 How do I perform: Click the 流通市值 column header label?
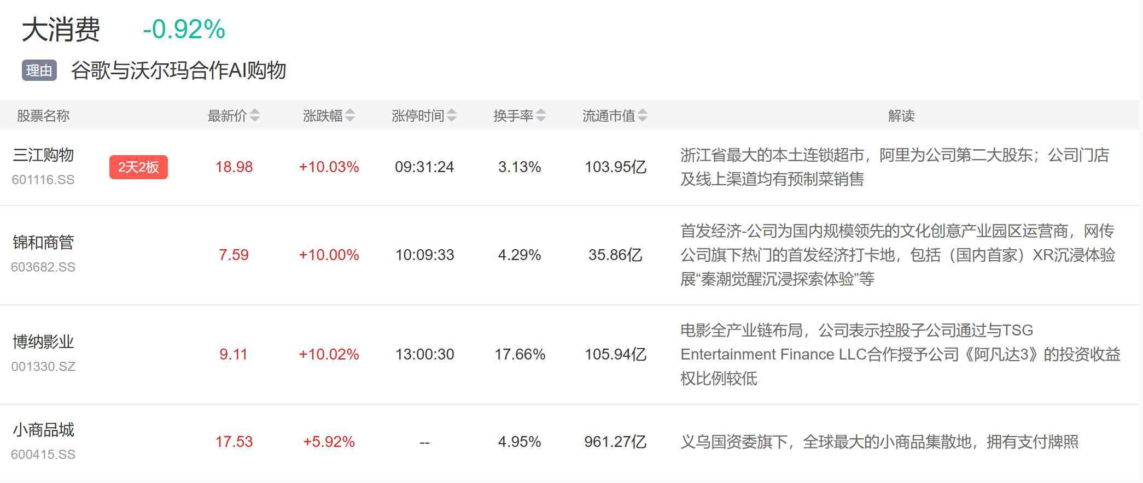click(608, 115)
